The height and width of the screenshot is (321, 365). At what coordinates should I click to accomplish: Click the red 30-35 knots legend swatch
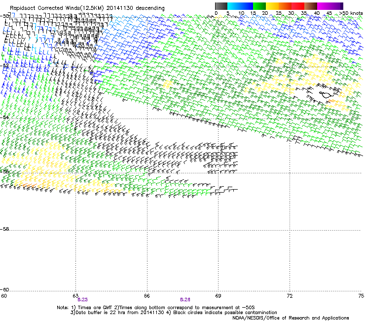point(298,6)
